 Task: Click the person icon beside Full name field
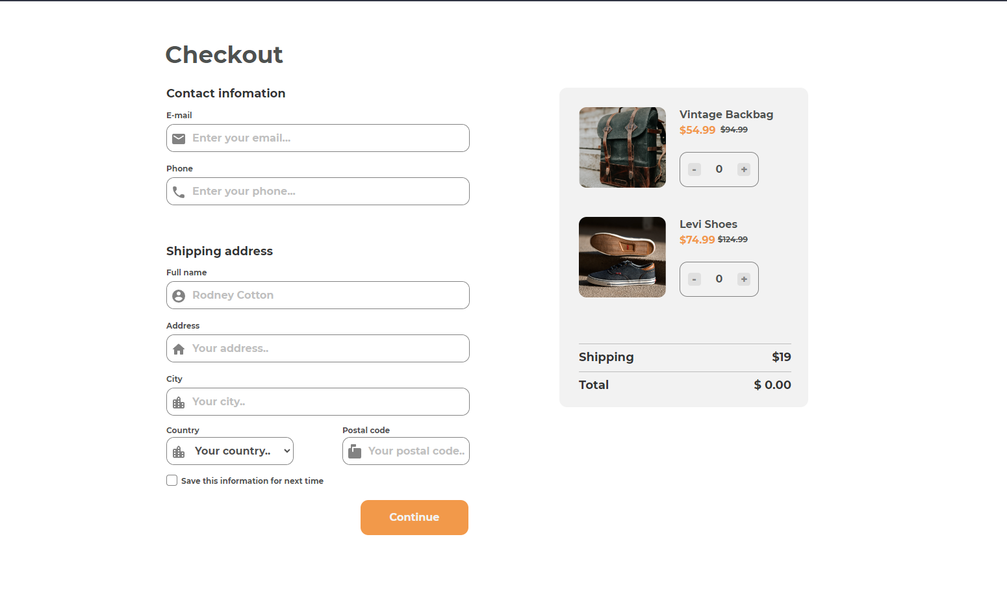point(179,295)
